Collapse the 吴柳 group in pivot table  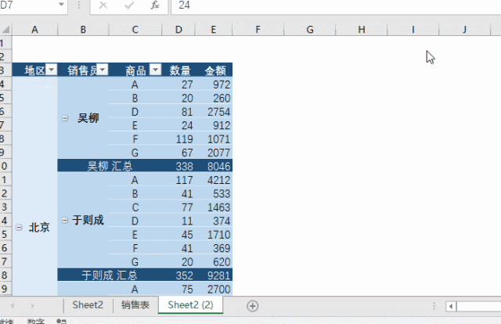coord(64,119)
